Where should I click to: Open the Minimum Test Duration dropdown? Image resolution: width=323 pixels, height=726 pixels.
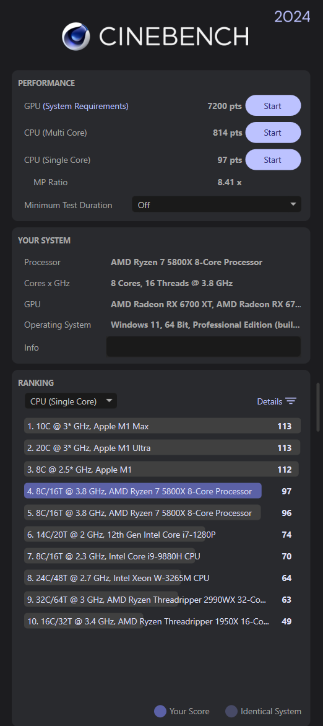point(217,204)
